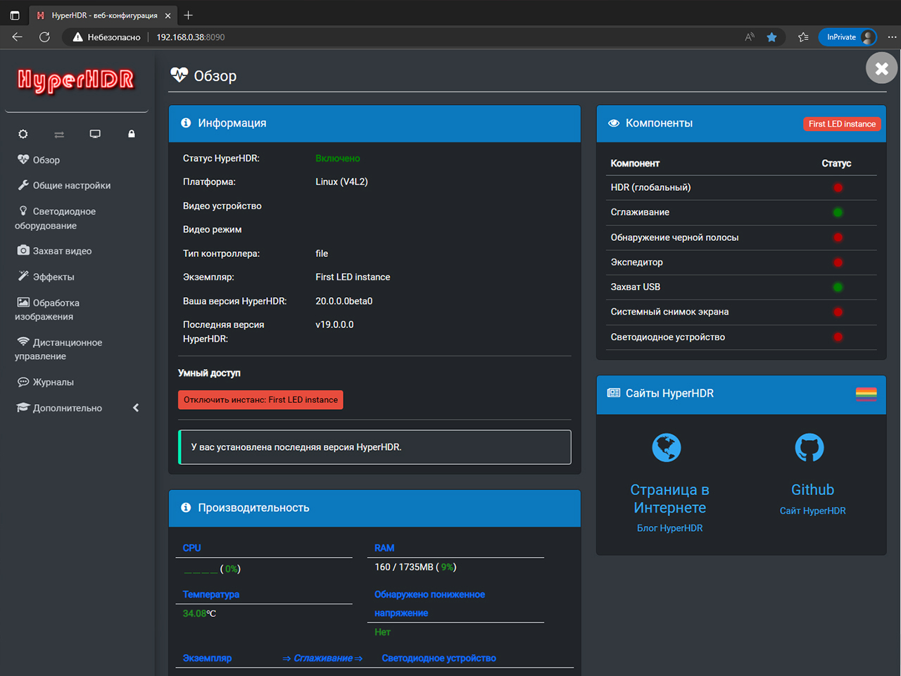Go to Захват видео page

coord(54,251)
